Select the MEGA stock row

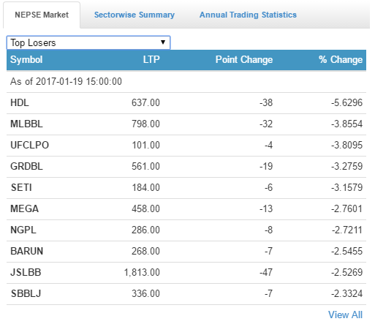[x=186, y=209]
